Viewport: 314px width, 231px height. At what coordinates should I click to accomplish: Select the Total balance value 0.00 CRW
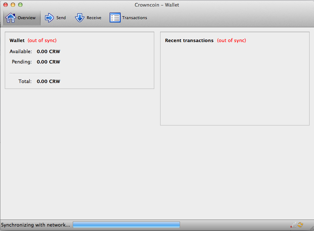48,81
